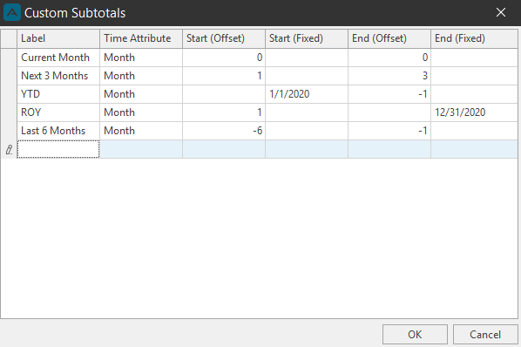Select the 'Current Month' label cell
The width and height of the screenshot is (521, 347).
[58, 58]
